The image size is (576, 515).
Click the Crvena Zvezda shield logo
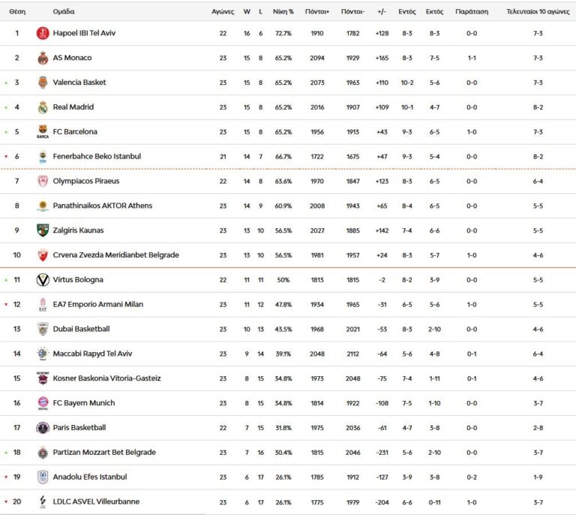[x=42, y=255]
